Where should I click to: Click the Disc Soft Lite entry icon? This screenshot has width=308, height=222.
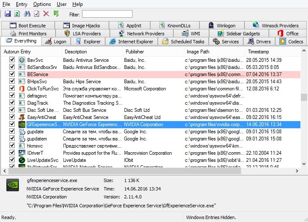click(x=22, y=110)
